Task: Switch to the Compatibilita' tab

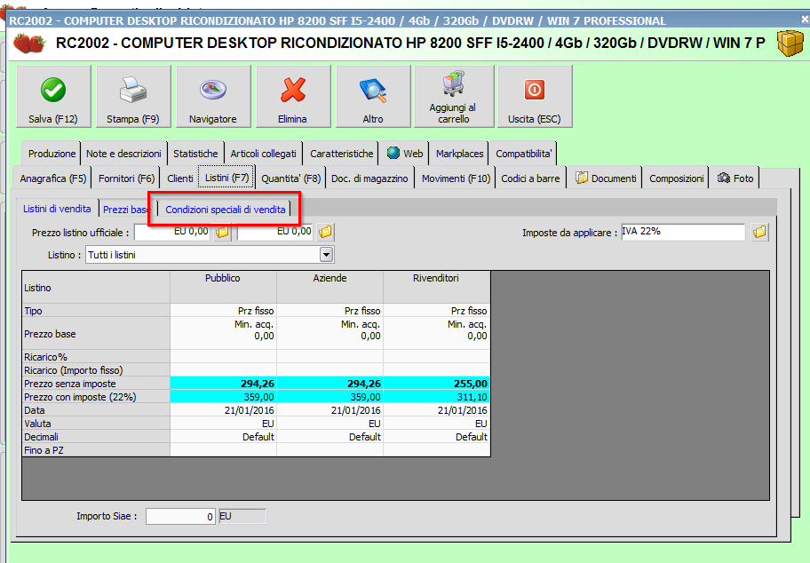Action: point(523,154)
